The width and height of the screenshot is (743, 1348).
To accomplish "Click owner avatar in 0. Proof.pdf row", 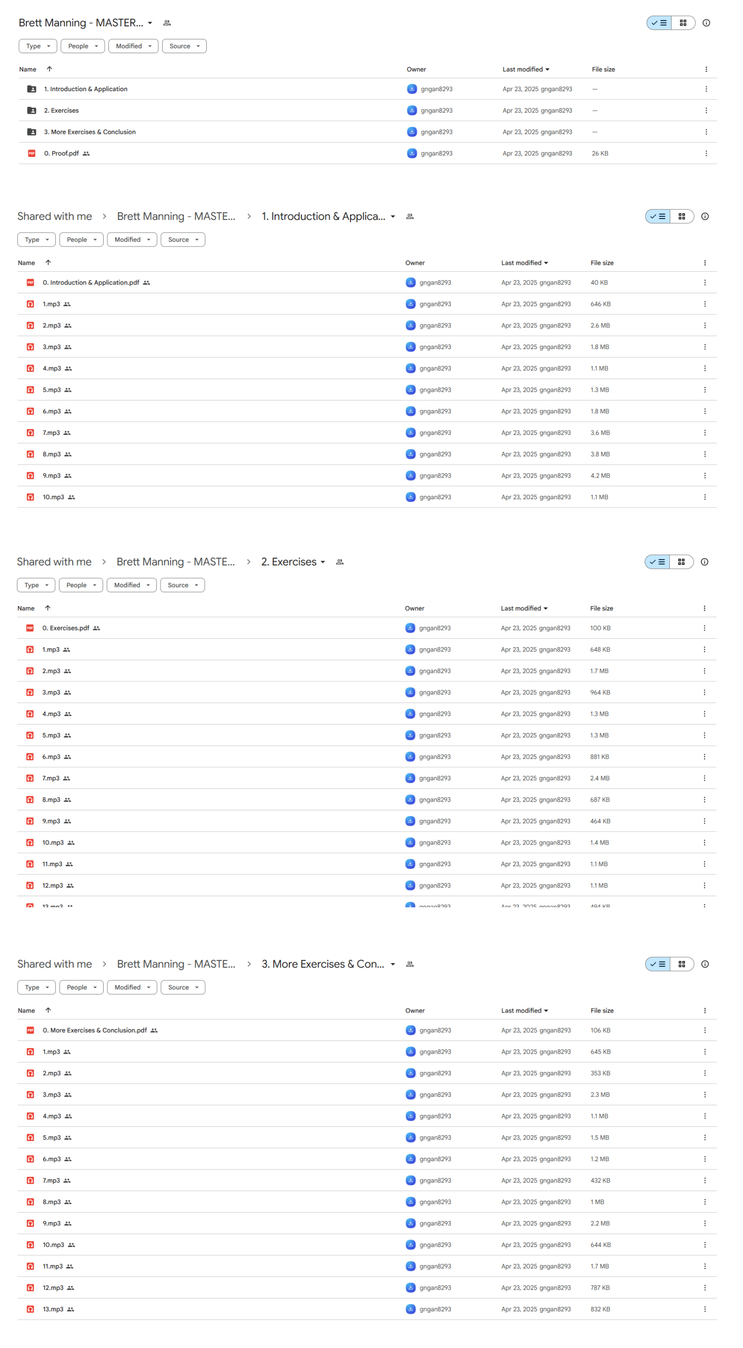I will point(412,153).
